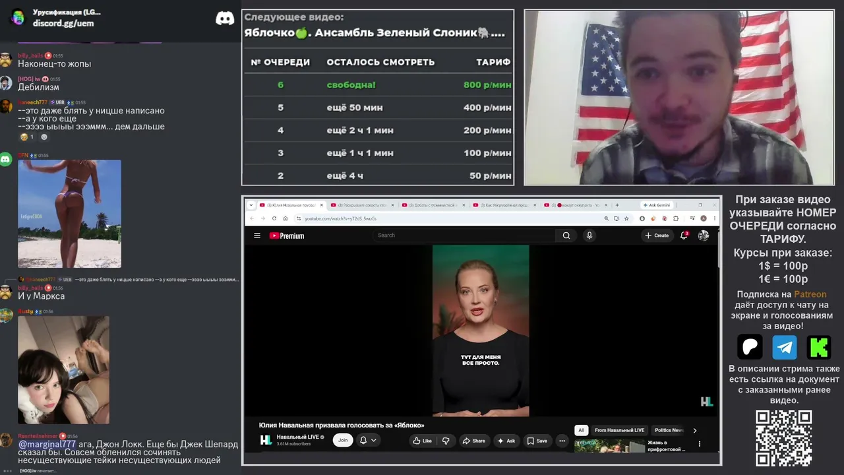
Task: Click the Chrome profile avatar in the toolbar
Action: tap(704, 218)
